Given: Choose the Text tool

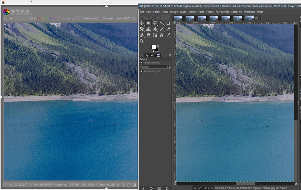Looking at the screenshot, I should (161, 35).
